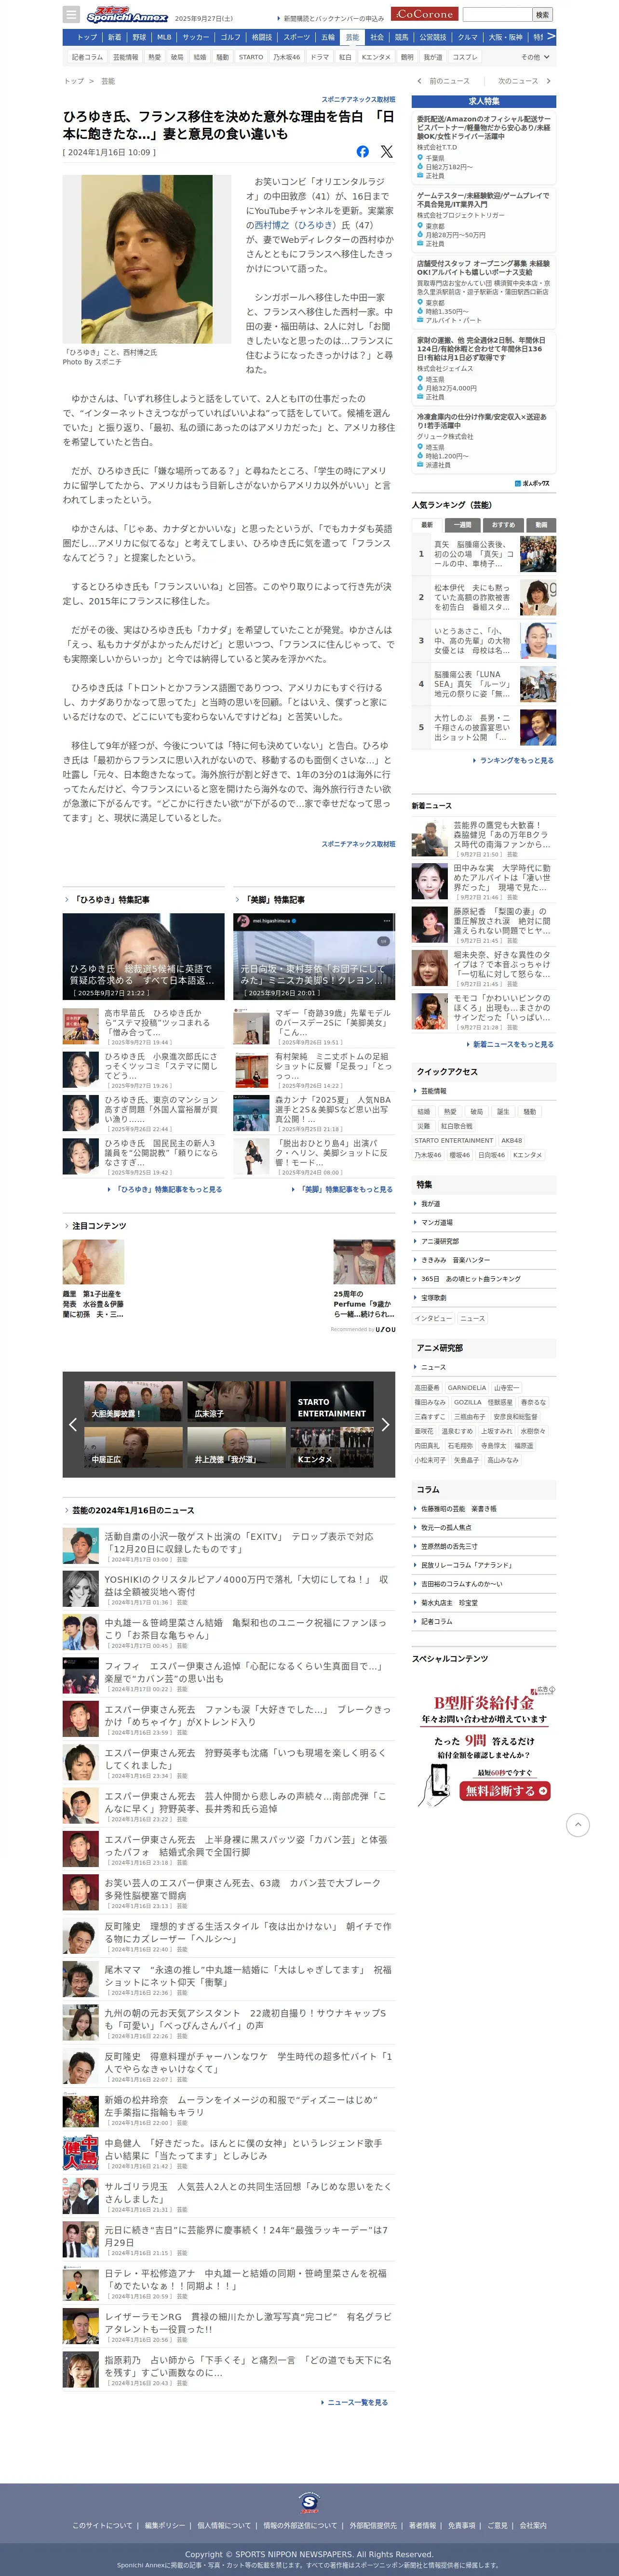Click the 検索 button

(x=542, y=14)
